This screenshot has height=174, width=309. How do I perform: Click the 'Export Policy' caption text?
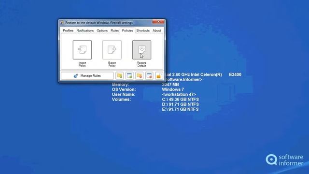click(112, 64)
